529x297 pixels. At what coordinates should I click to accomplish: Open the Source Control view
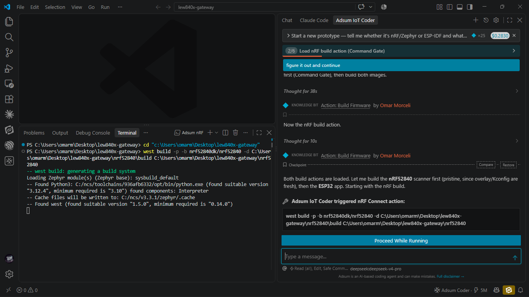click(9, 53)
